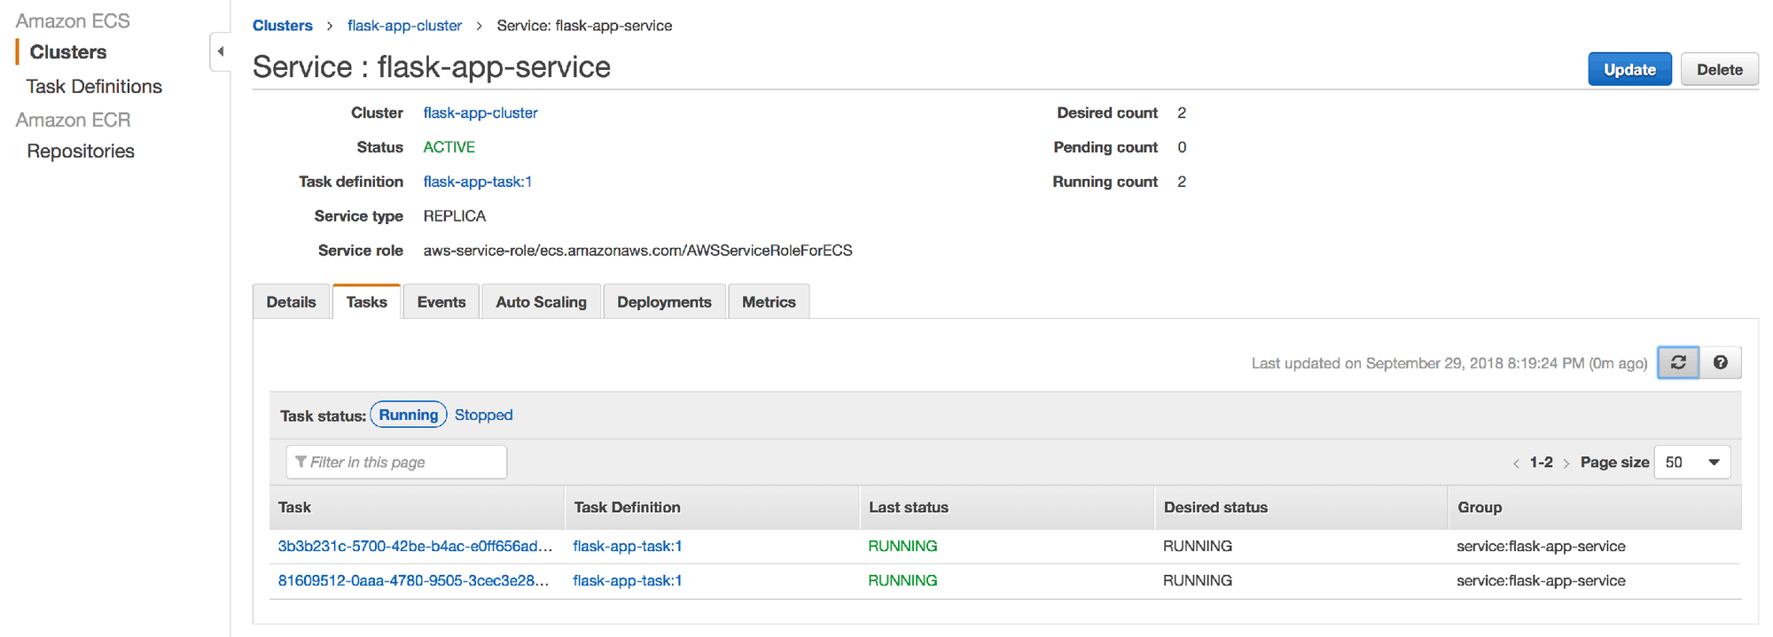Open service's flask-app-task:1 task definition link
Screen dimensions: 1773x637
pos(478,182)
